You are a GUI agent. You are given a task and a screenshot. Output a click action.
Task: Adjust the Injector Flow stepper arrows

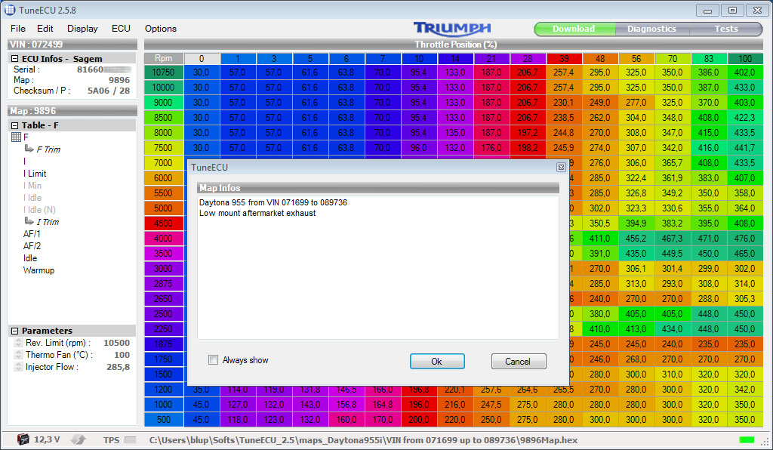tap(18, 367)
